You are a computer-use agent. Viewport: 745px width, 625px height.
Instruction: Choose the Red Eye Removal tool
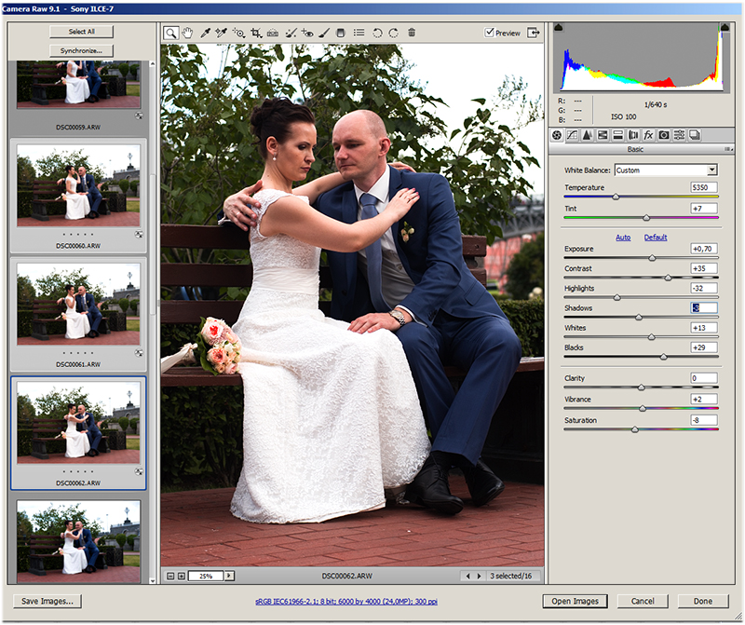pos(307,33)
